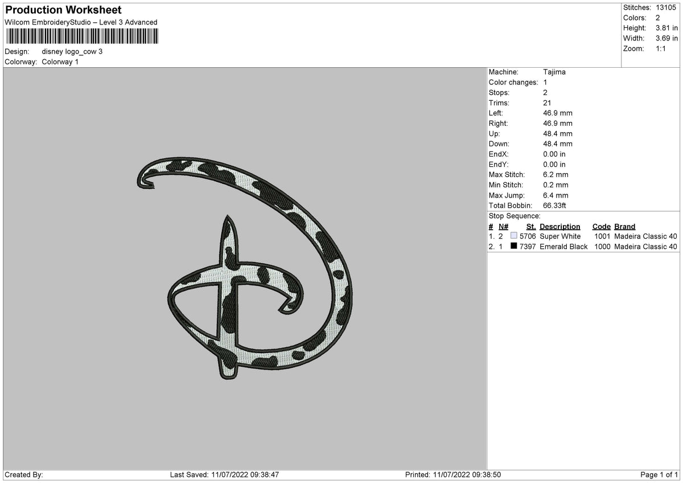The image size is (683, 483).
Task: Click Madeira Classic 40 in Super White row
Action: coord(646,236)
